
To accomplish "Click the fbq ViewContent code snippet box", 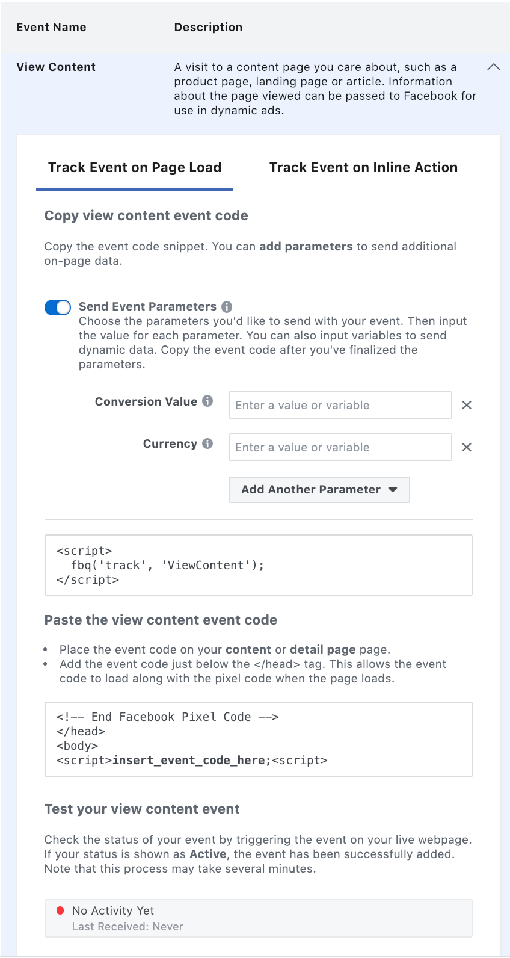I will coord(258,565).
